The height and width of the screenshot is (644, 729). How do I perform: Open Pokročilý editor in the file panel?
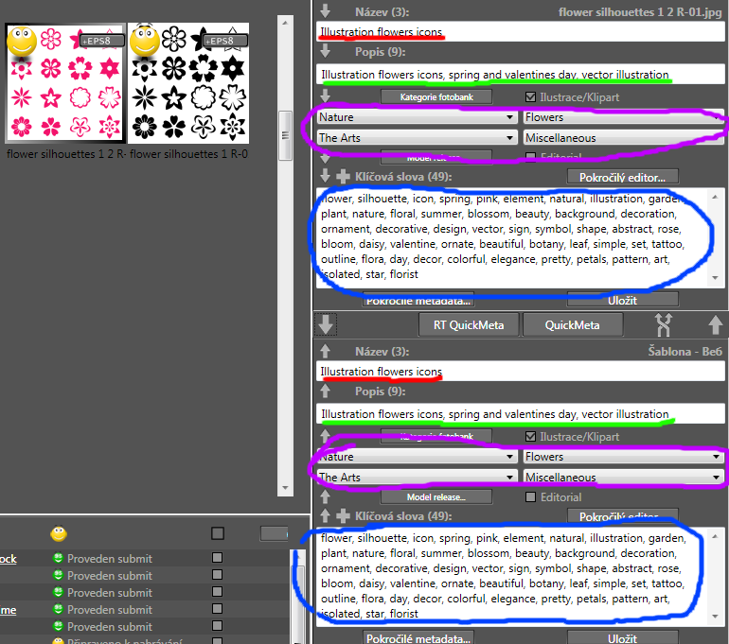pyautogui.click(x=623, y=178)
